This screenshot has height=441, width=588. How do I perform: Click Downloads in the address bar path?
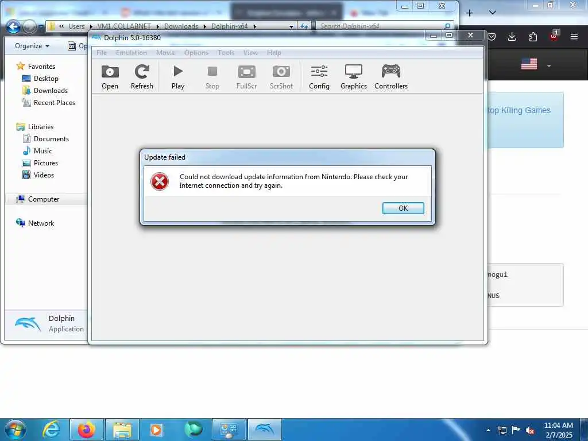click(x=181, y=26)
